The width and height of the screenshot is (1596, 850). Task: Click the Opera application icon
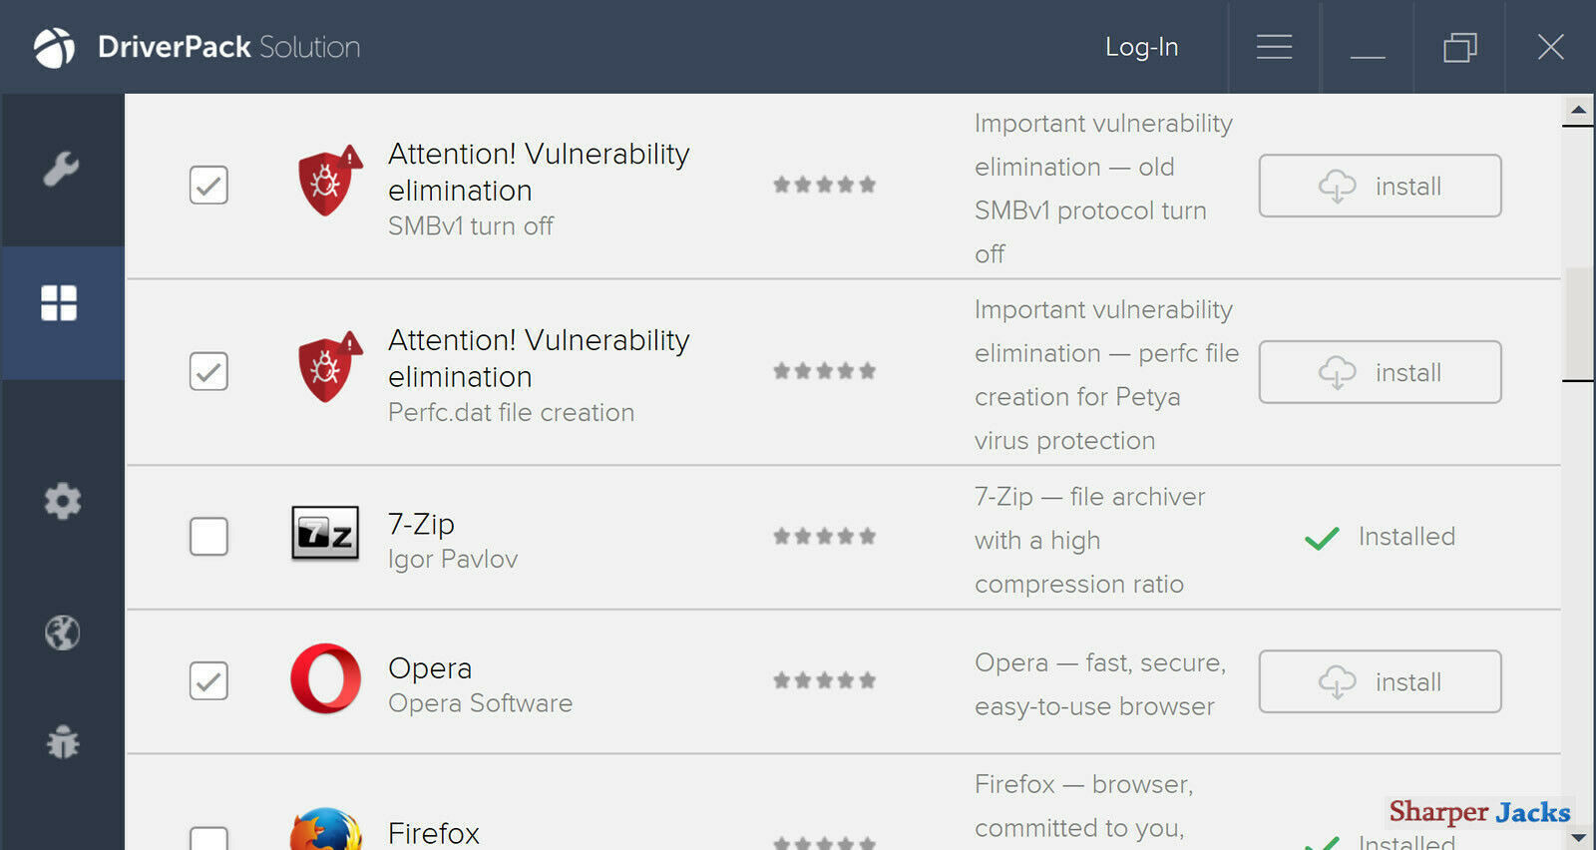325,679
